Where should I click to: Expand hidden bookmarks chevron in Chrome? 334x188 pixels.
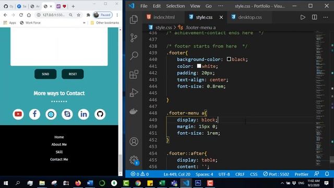[x=84, y=22]
